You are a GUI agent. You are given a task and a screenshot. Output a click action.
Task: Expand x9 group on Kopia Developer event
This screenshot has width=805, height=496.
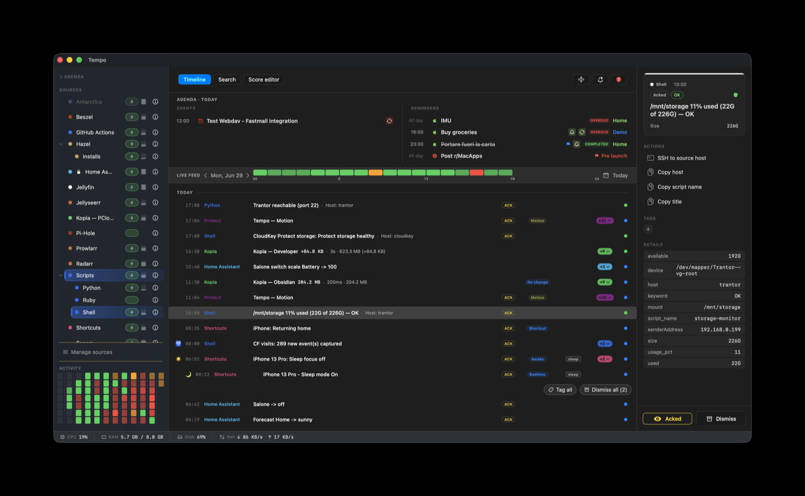605,252
